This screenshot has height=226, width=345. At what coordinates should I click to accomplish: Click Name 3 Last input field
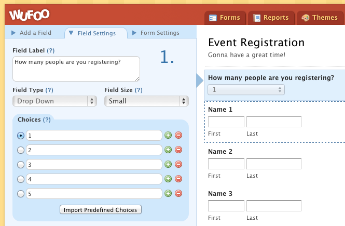pos(274,206)
